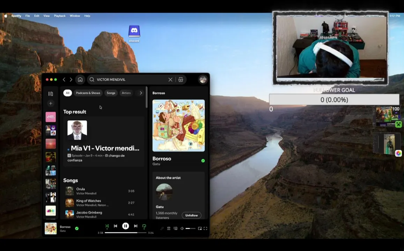Open the playback queue

[169, 228]
